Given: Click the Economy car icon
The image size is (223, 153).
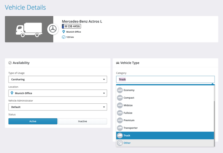Looking at the screenshot, I should pos(120,90).
